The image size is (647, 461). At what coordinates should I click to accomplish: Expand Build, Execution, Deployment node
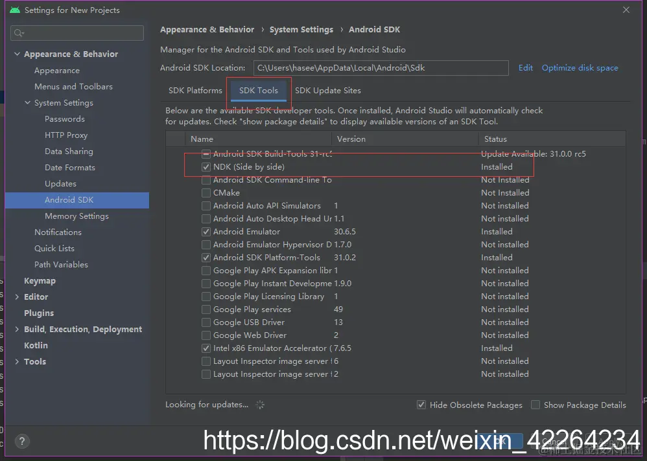click(x=17, y=329)
